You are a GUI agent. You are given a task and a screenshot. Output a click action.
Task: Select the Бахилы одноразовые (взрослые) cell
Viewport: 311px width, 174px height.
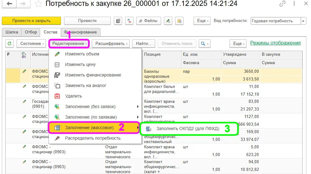162,76
